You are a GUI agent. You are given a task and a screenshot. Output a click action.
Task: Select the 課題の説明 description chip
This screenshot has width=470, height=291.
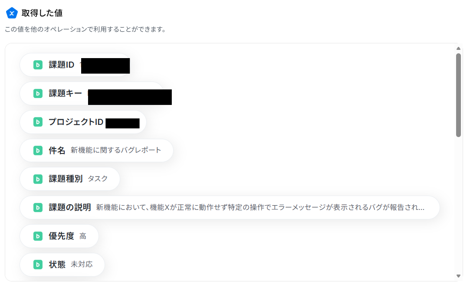click(x=230, y=207)
